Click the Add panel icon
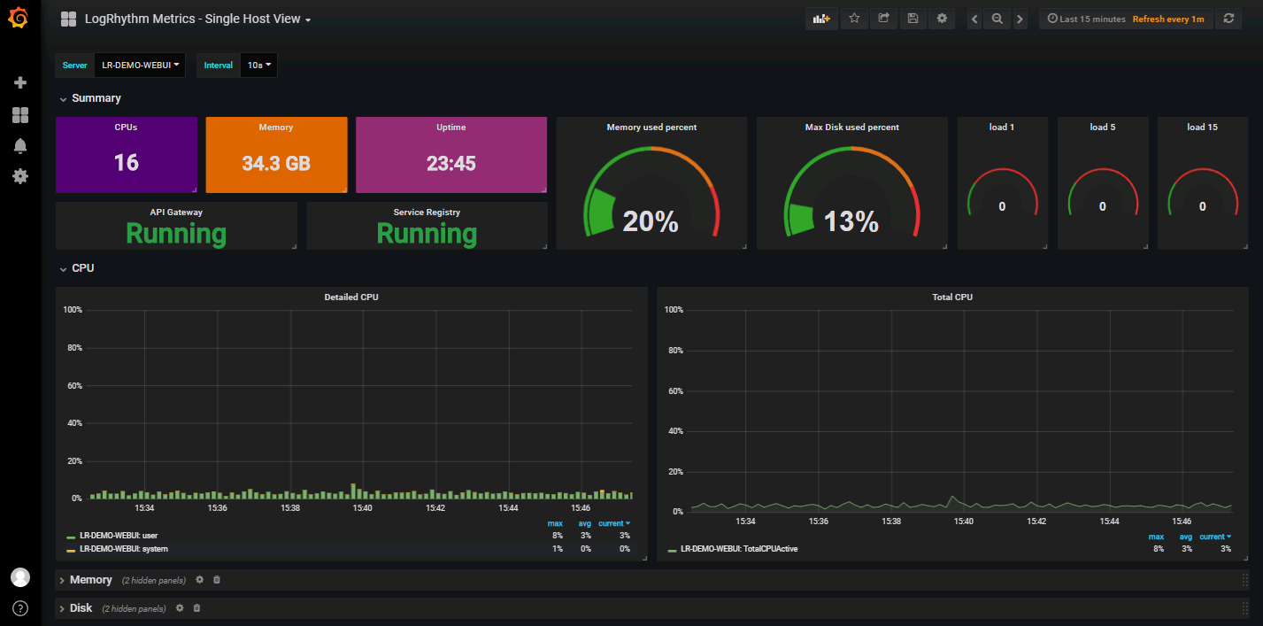The width and height of the screenshot is (1263, 626). (820, 18)
